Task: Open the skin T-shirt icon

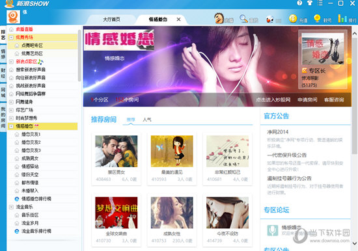Action: (x=310, y=3)
